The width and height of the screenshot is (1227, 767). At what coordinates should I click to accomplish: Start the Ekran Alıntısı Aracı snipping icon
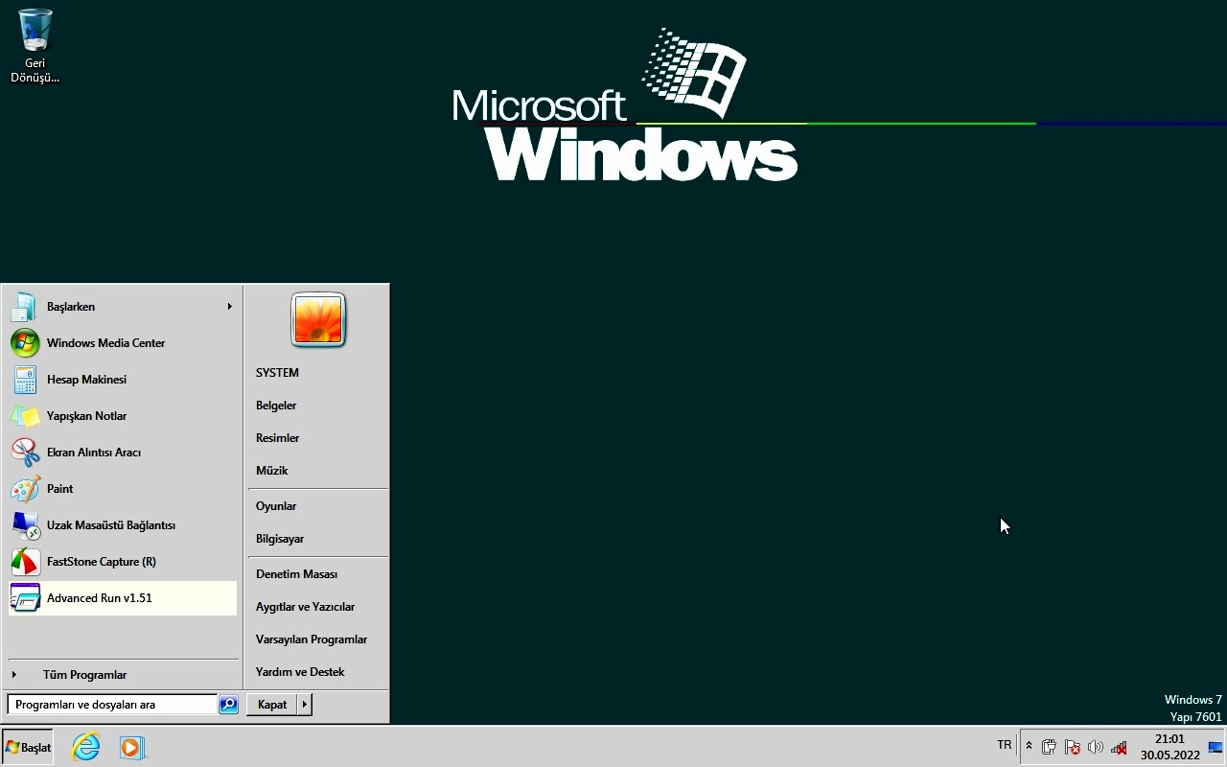25,453
